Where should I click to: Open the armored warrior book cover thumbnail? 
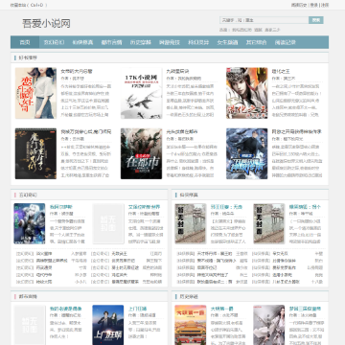click(247, 93)
